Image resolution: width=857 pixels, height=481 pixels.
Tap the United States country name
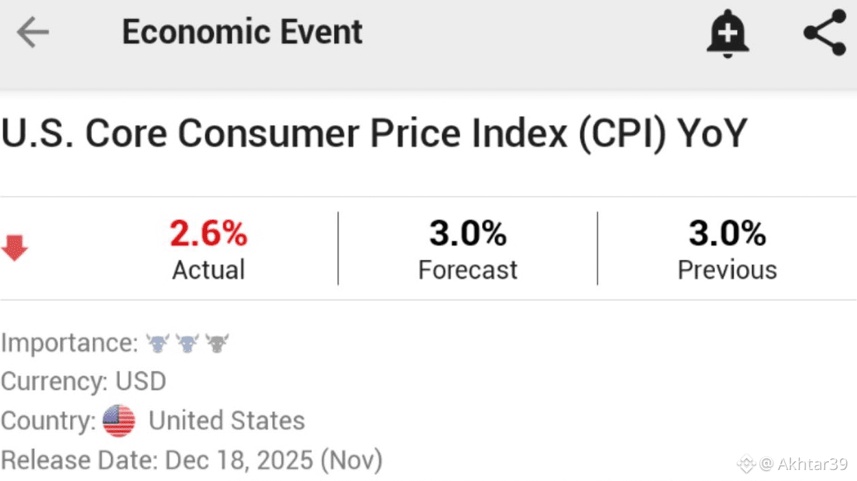[x=227, y=420]
